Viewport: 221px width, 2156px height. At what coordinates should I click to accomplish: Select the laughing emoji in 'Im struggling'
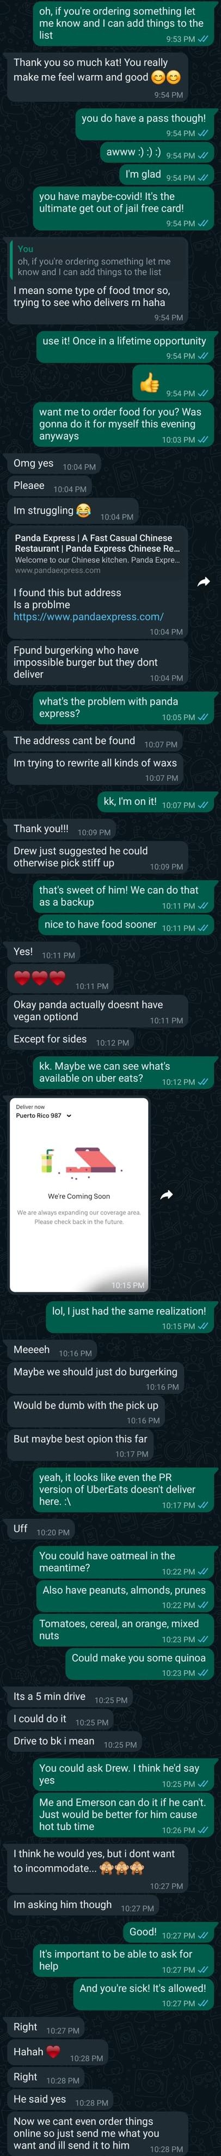(83, 510)
